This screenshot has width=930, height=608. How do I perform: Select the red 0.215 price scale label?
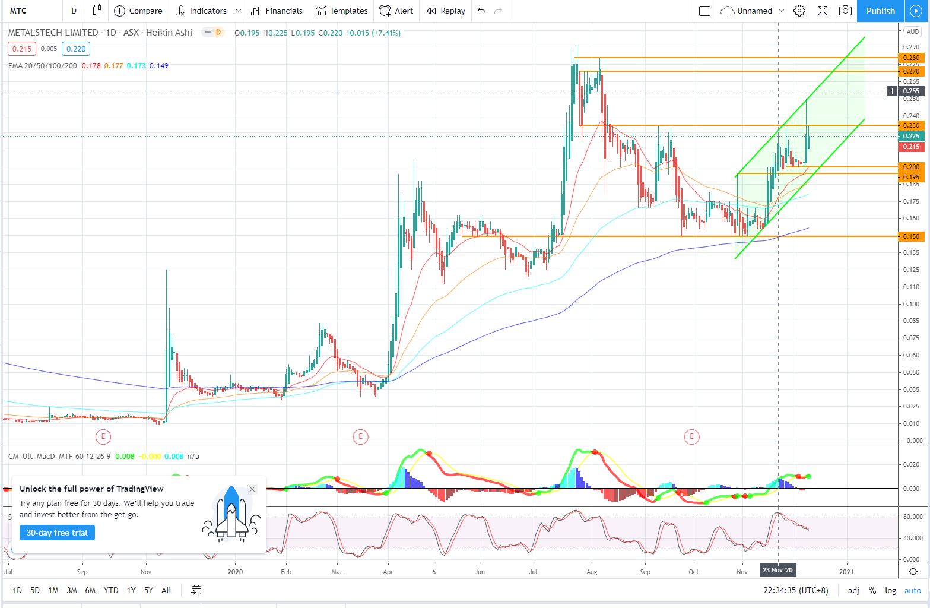point(911,147)
